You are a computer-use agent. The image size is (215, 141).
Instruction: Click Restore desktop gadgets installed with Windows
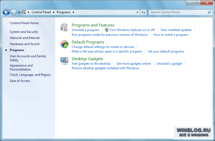click(x=105, y=68)
